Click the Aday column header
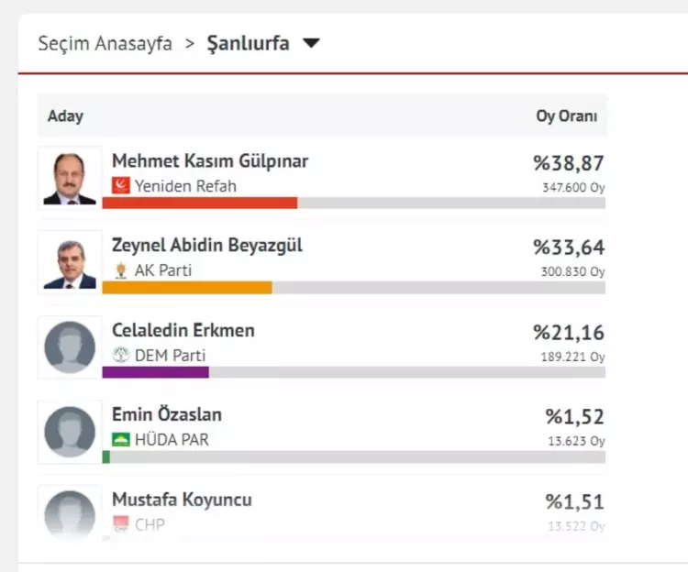Image resolution: width=688 pixels, height=572 pixels. click(x=65, y=116)
